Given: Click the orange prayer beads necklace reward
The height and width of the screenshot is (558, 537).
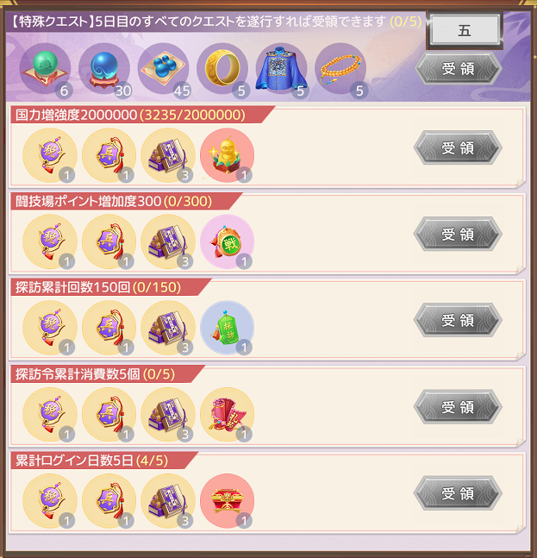Looking at the screenshot, I should click(x=340, y=69).
